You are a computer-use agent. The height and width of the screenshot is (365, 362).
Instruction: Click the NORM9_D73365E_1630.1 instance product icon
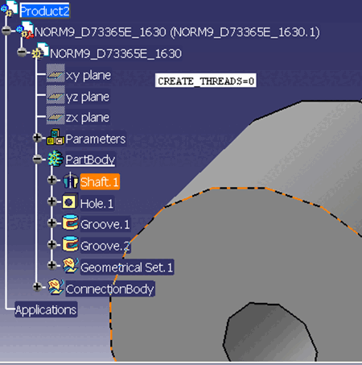25,30
